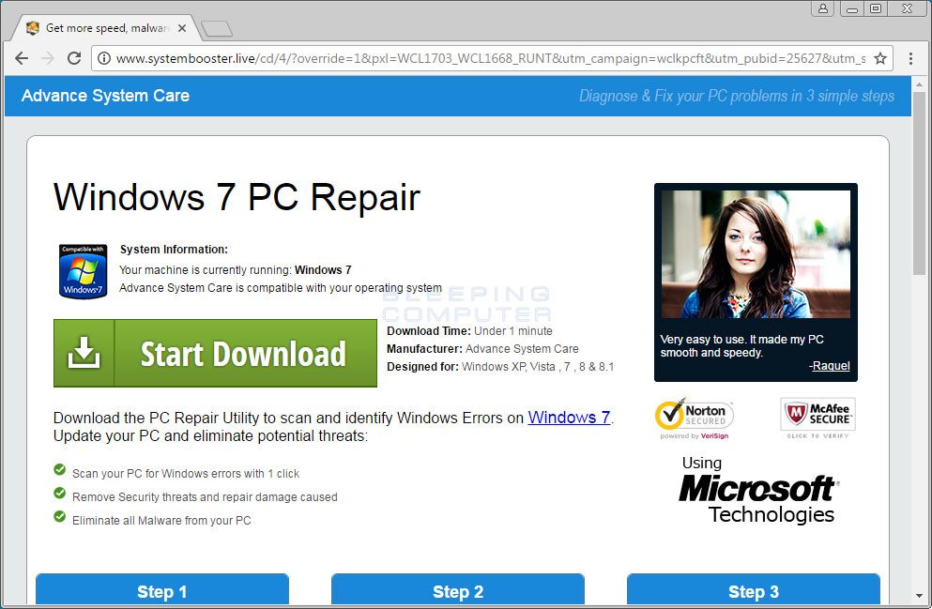Minimize the browser window
Viewport: 932px width, 609px height.
pyautogui.click(x=852, y=8)
